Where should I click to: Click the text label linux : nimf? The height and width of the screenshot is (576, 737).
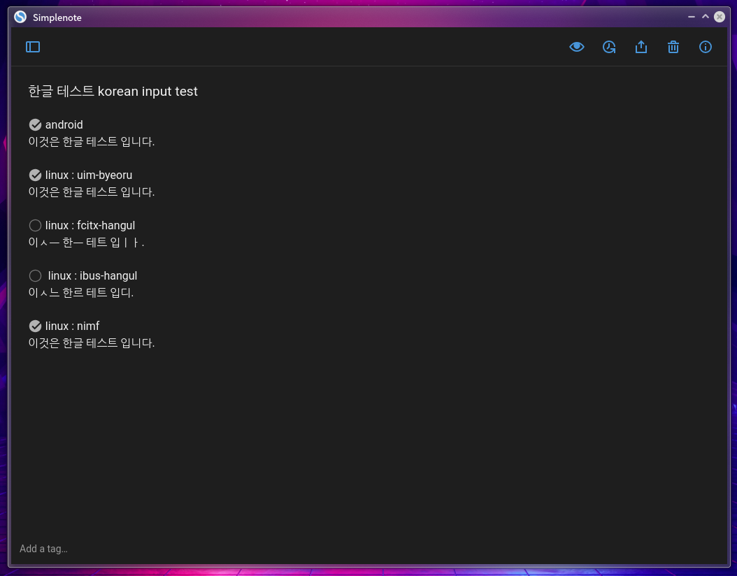coord(72,326)
